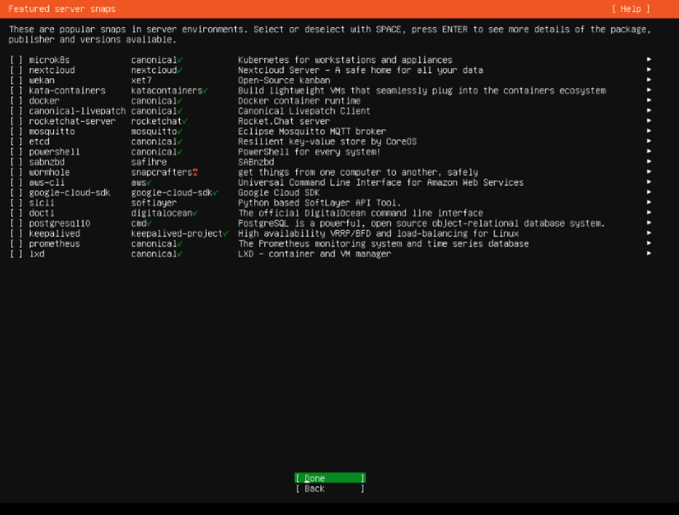Show details arrow for kata-containers row

click(x=648, y=90)
